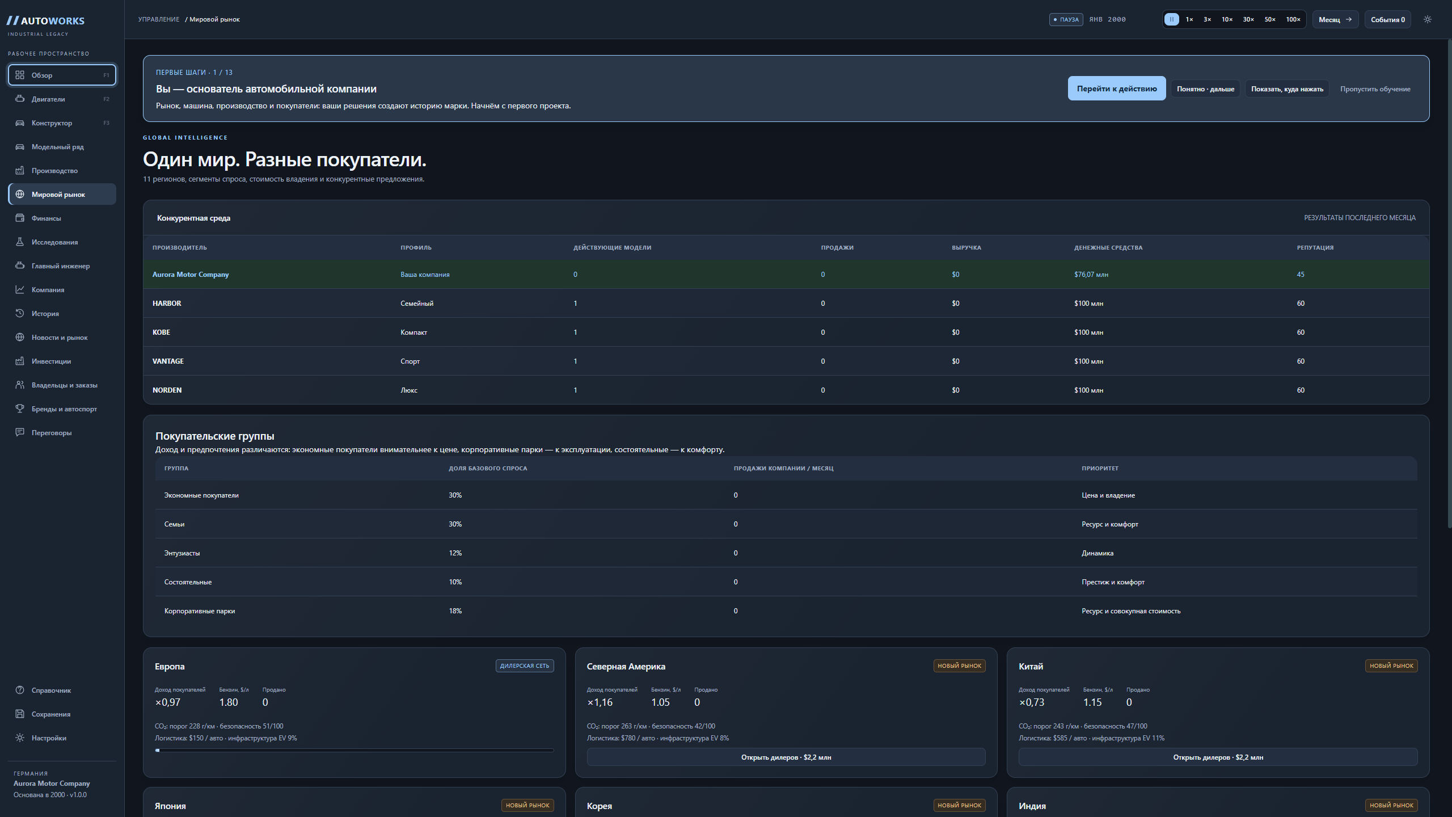Open the История clock icon
1452x817 pixels.
click(x=20, y=313)
